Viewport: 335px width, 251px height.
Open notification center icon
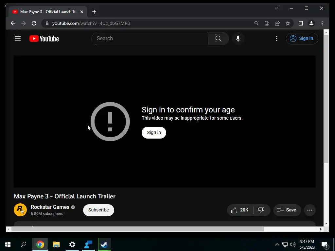coord(325,244)
